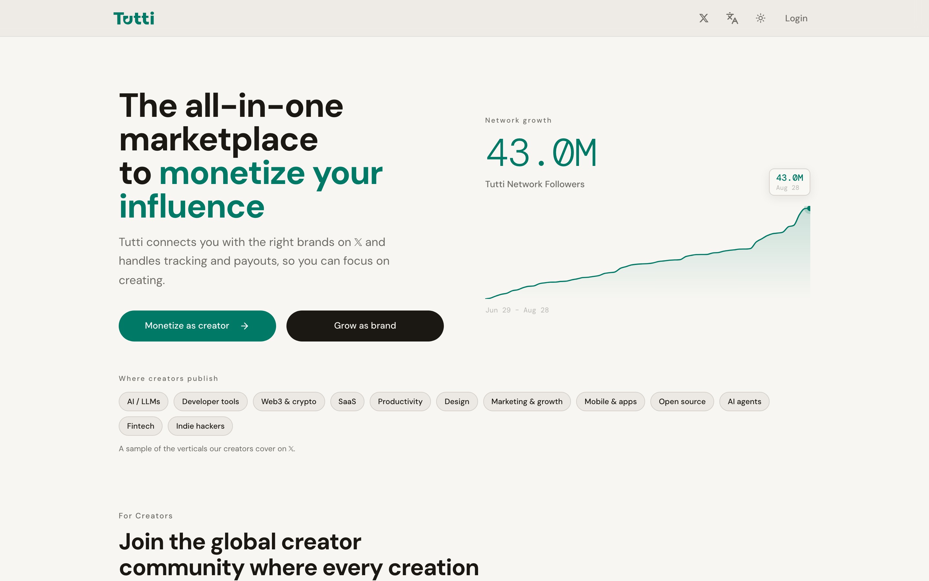The width and height of the screenshot is (929, 581).
Task: Select the Indie hackers tag
Action: point(200,426)
